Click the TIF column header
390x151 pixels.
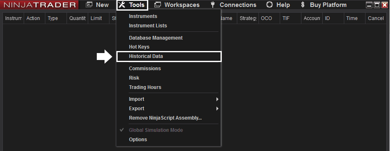[x=290, y=18]
